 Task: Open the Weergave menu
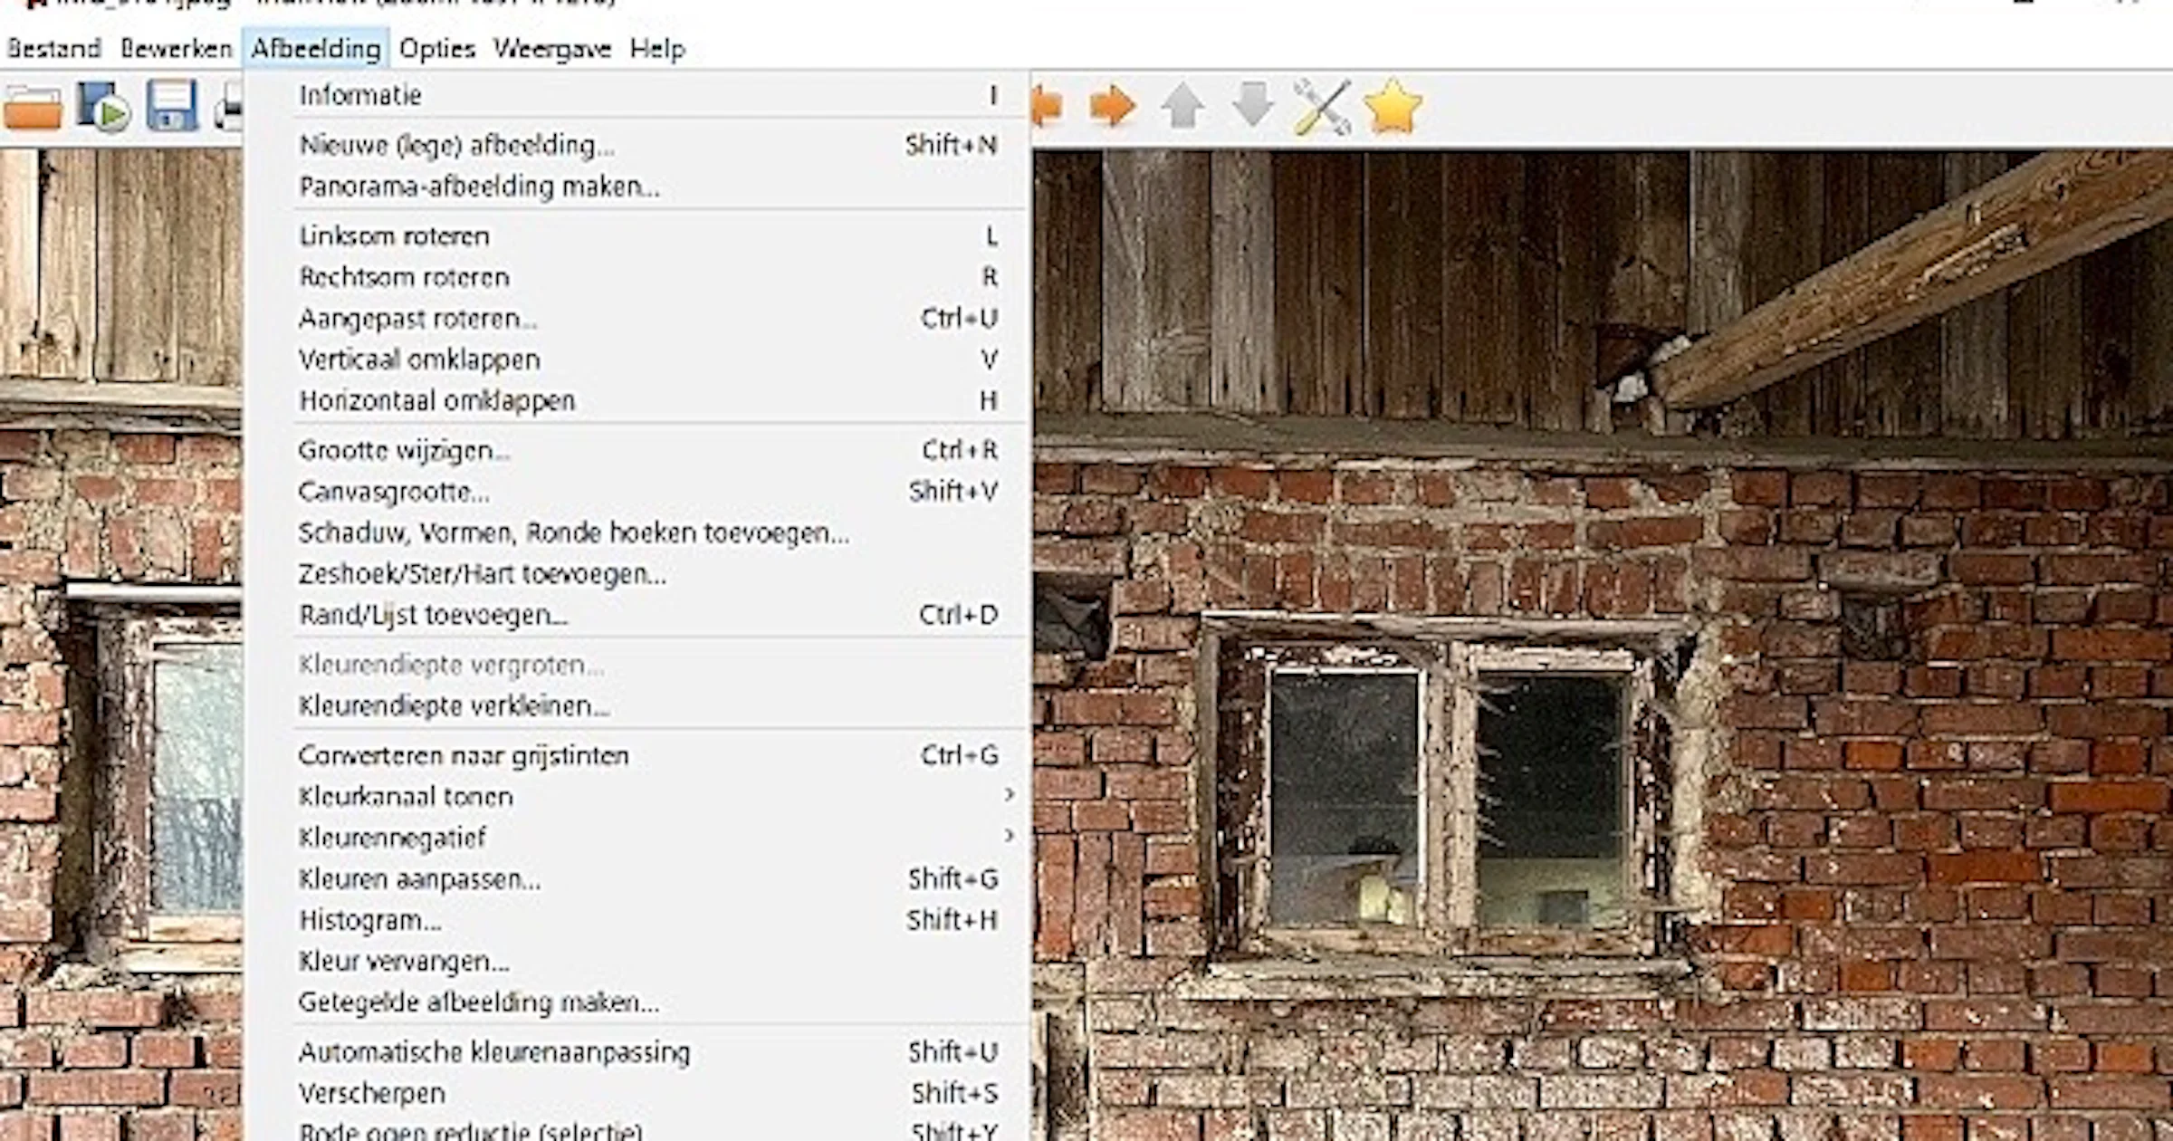[552, 48]
